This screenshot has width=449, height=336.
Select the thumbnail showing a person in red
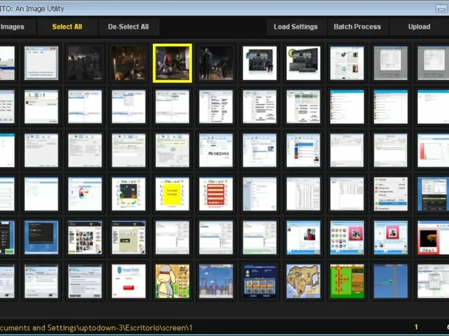point(303,237)
